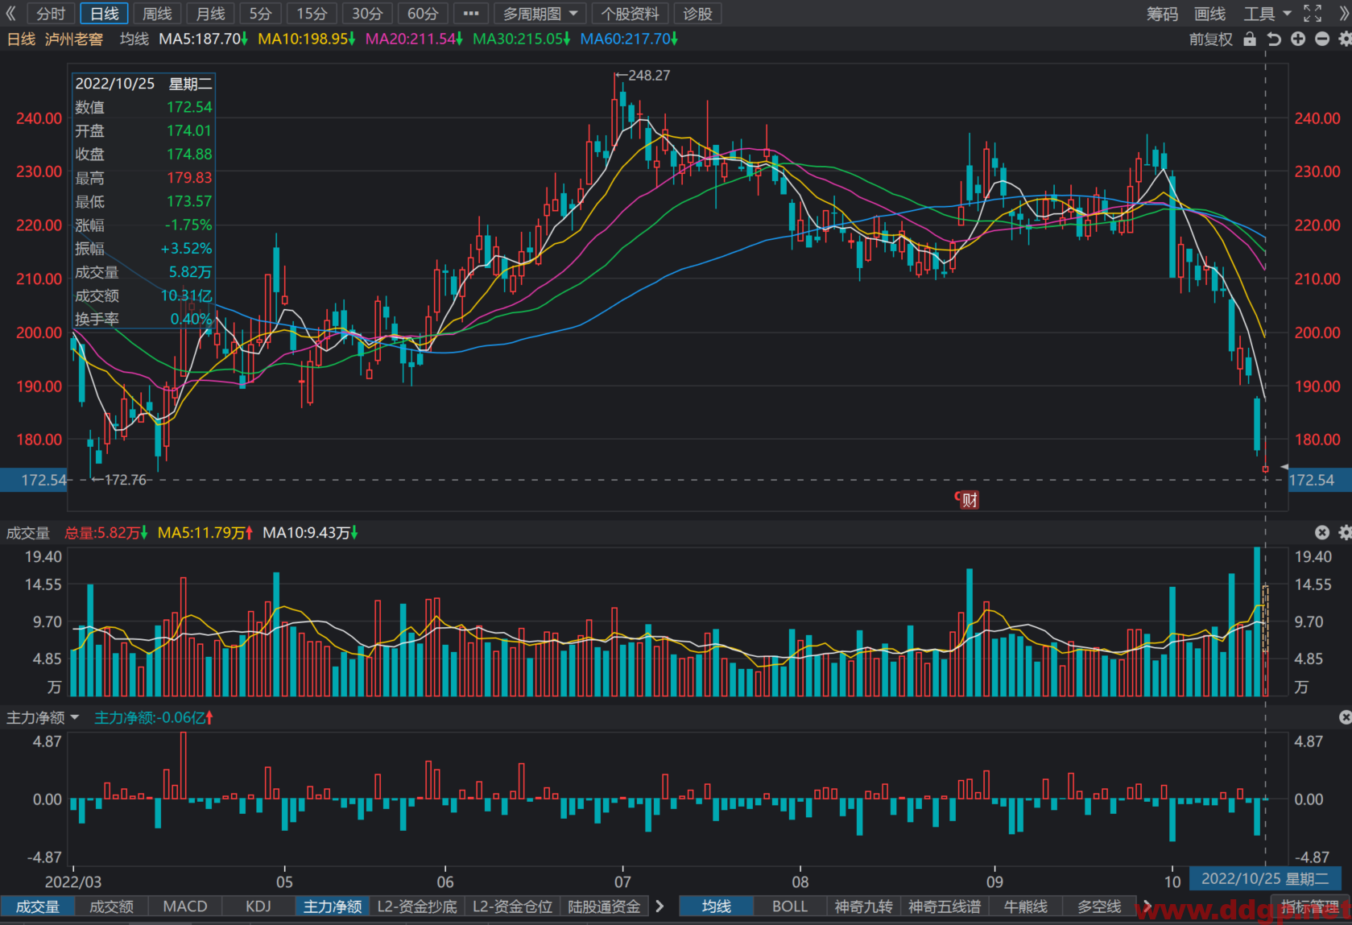Zoom out the chart with the minus icon
Screen dimensions: 1352x925
pyautogui.click(x=1322, y=39)
